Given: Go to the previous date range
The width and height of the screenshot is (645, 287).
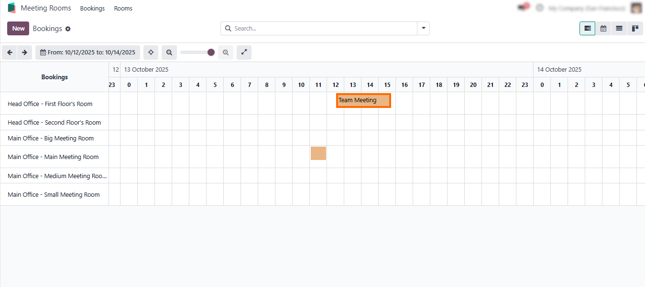Looking at the screenshot, I should click(x=10, y=53).
